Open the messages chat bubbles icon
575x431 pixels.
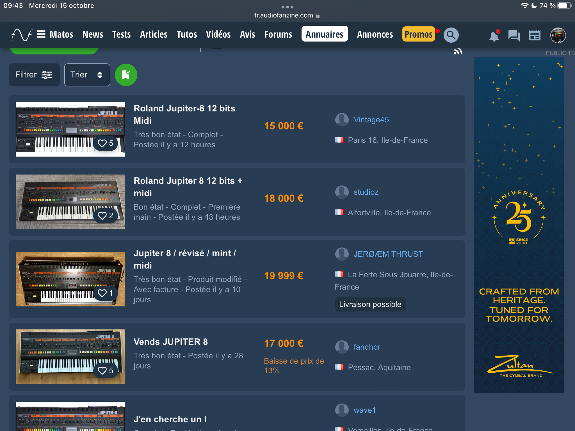514,36
